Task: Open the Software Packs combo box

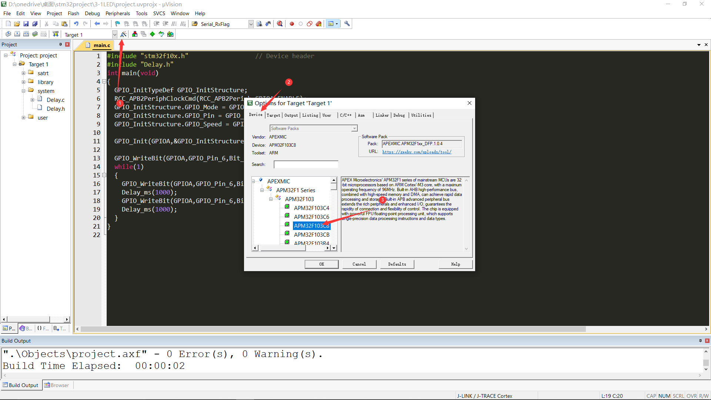Action: 313,128
